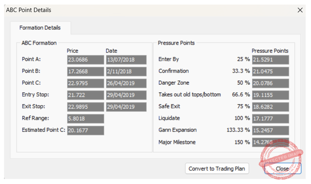Click the Convert to Trading Plan button
The image size is (311, 184).
(217, 169)
